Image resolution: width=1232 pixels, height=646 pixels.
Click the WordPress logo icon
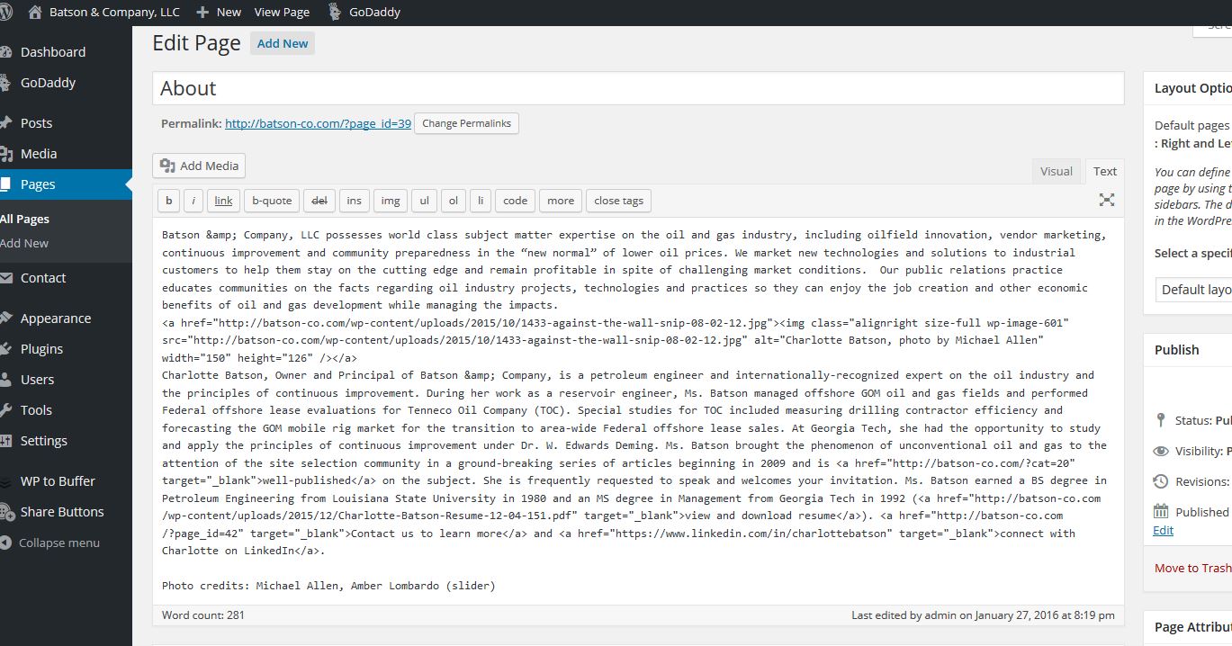4,13
